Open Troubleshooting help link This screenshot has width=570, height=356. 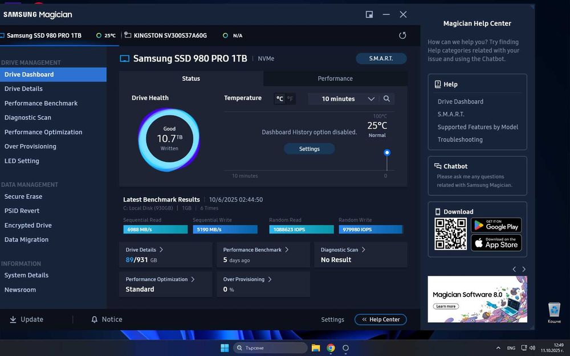460,140
